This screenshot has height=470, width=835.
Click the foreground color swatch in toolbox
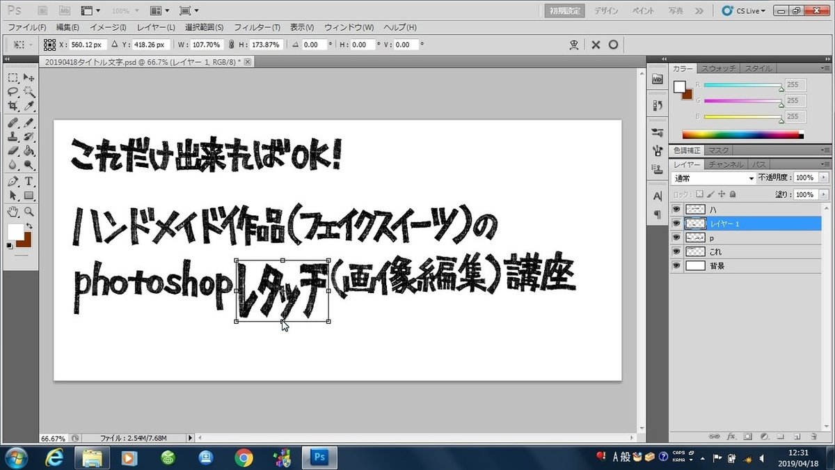click(x=15, y=232)
